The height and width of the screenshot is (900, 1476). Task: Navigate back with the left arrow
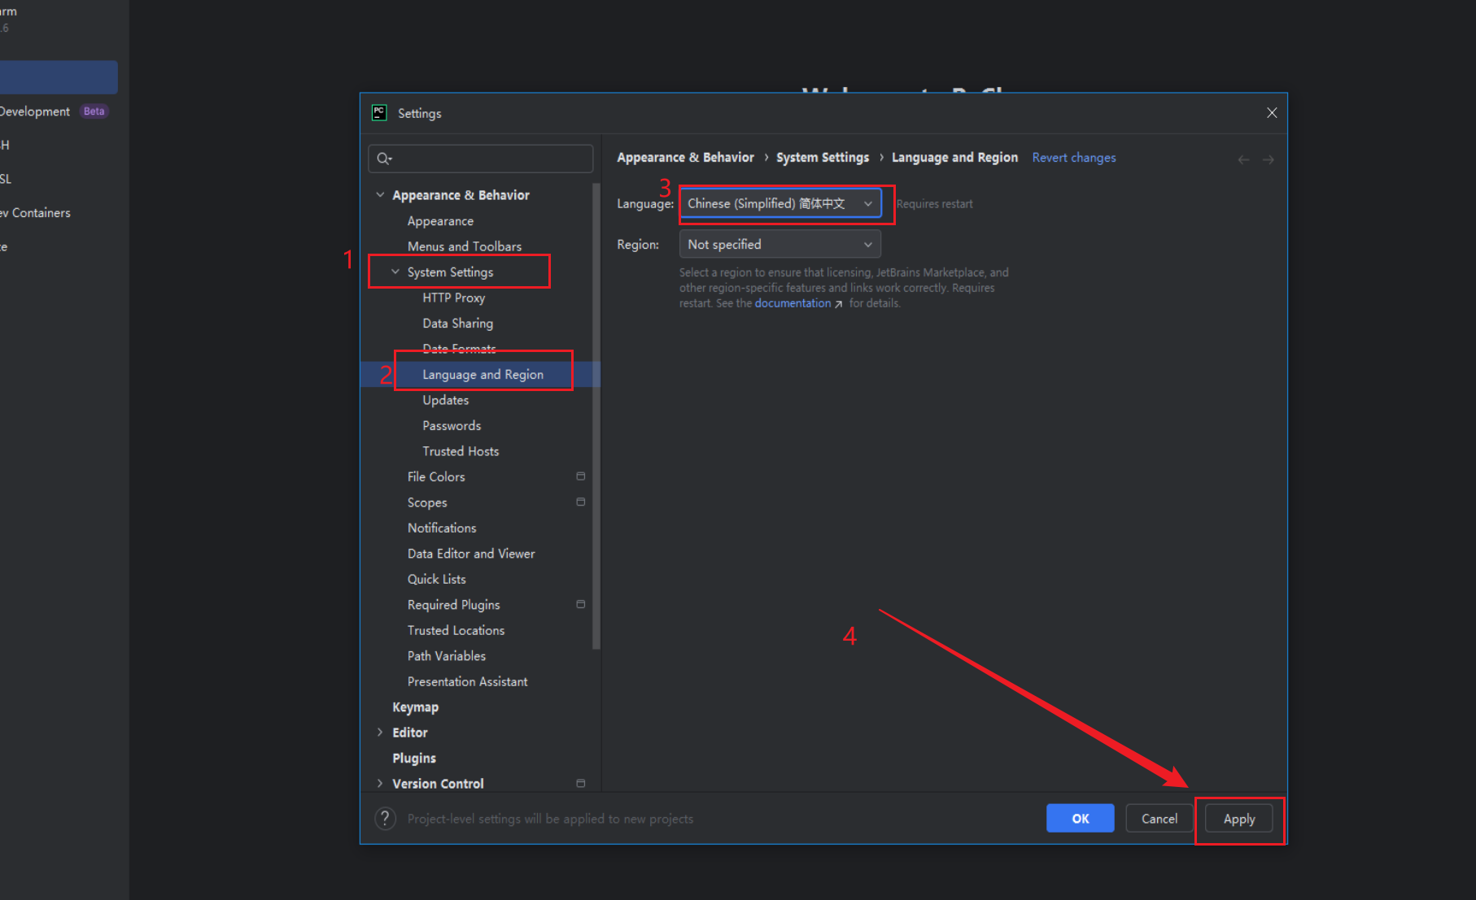coord(1243,159)
